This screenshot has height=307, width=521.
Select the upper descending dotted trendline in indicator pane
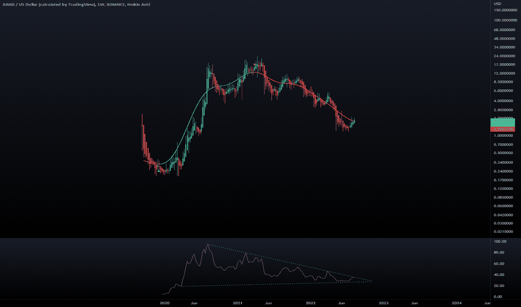tap(290, 263)
